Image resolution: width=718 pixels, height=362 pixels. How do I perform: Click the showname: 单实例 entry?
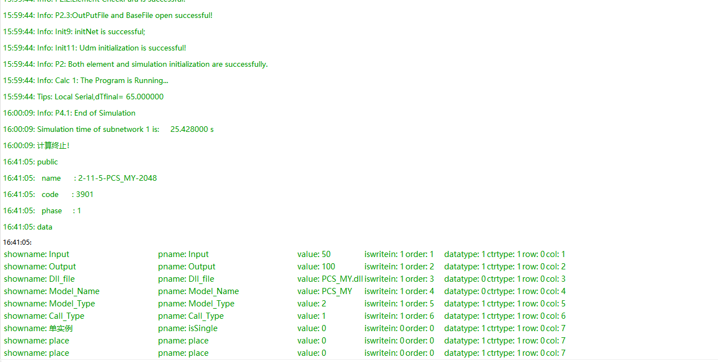(x=38, y=328)
